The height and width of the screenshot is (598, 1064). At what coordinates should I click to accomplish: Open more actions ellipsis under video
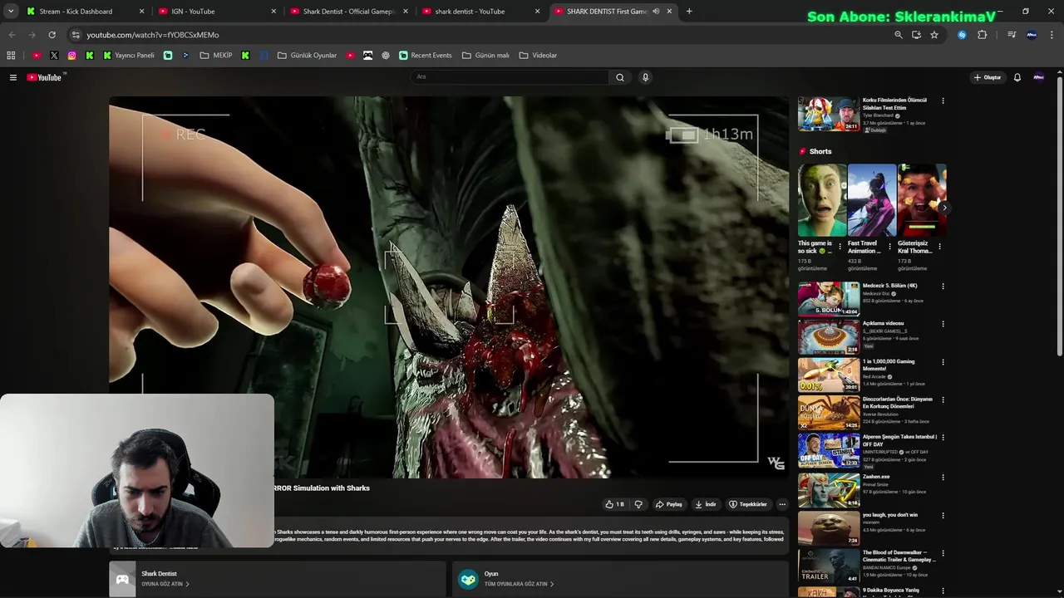click(781, 504)
